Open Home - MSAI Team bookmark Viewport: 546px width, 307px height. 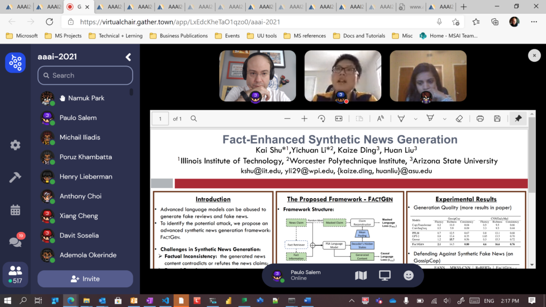tap(448, 36)
